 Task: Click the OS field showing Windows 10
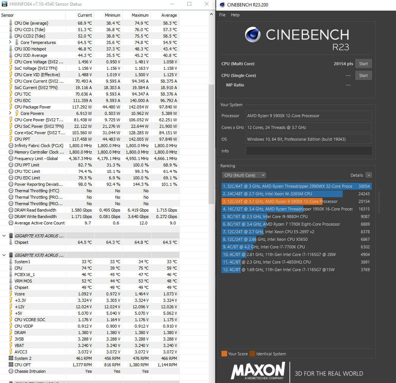tap(309, 139)
